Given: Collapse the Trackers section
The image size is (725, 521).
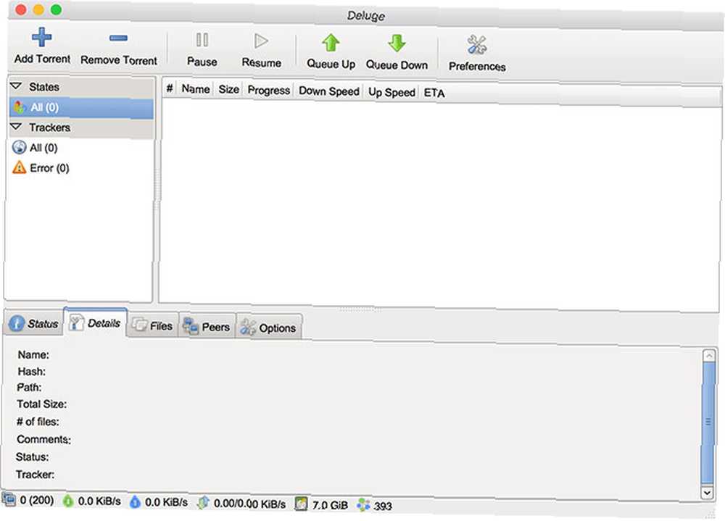Looking at the screenshot, I should click(16, 127).
